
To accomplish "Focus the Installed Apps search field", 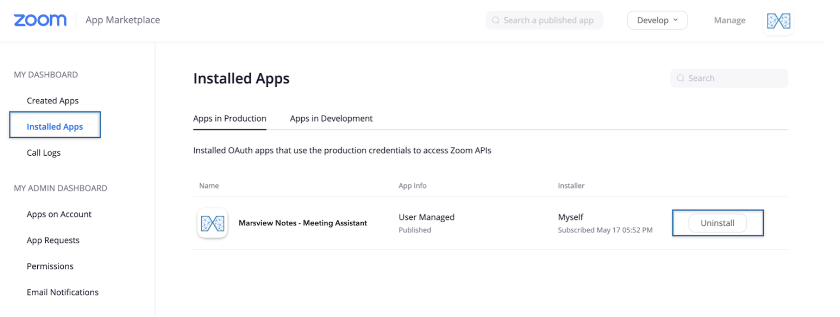I will [729, 78].
